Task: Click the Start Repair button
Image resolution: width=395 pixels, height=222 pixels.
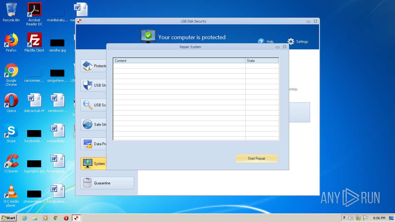Action: click(256, 158)
